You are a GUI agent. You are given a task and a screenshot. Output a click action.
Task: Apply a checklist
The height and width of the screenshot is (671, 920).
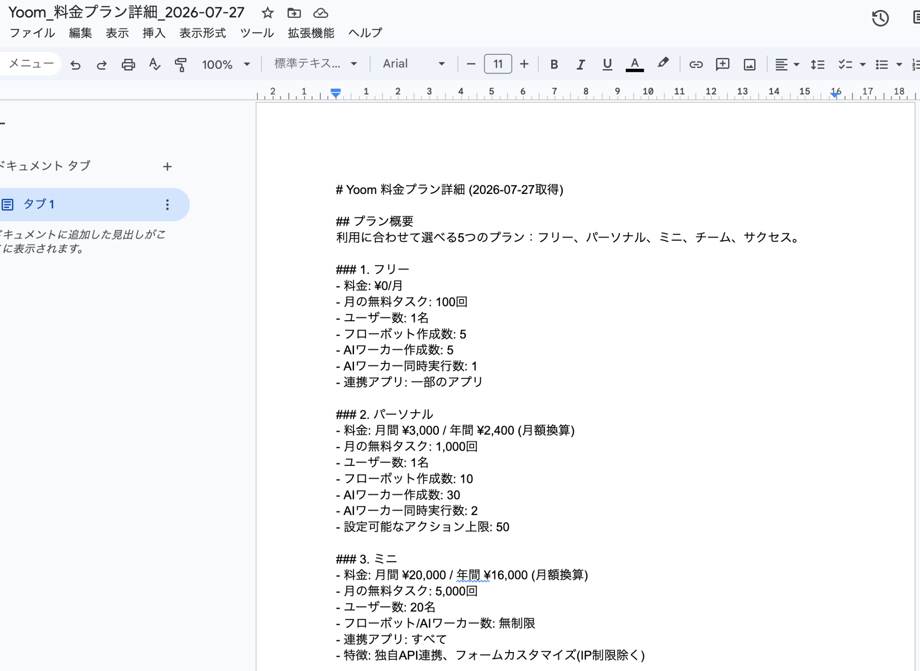pos(845,65)
